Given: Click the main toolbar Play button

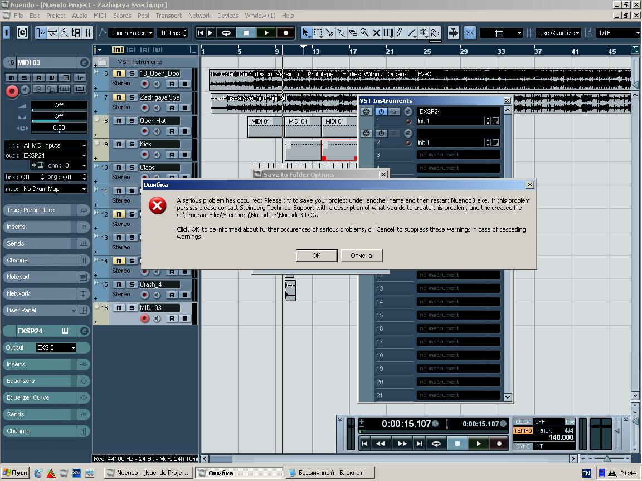Looking at the screenshot, I should tap(266, 33).
